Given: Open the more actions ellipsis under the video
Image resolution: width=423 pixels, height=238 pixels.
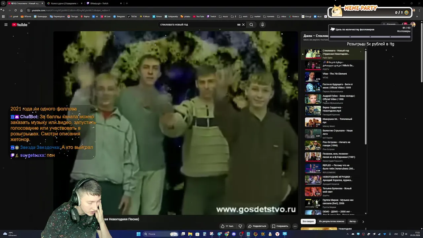Looking at the screenshot, I should pos(295,226).
